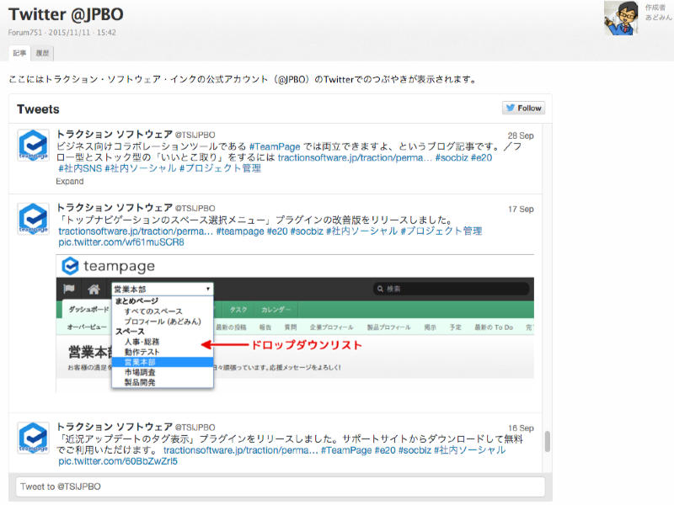Click the home icon in the embedded teampage toolbar
This screenshot has width=674, height=505.
94,289
